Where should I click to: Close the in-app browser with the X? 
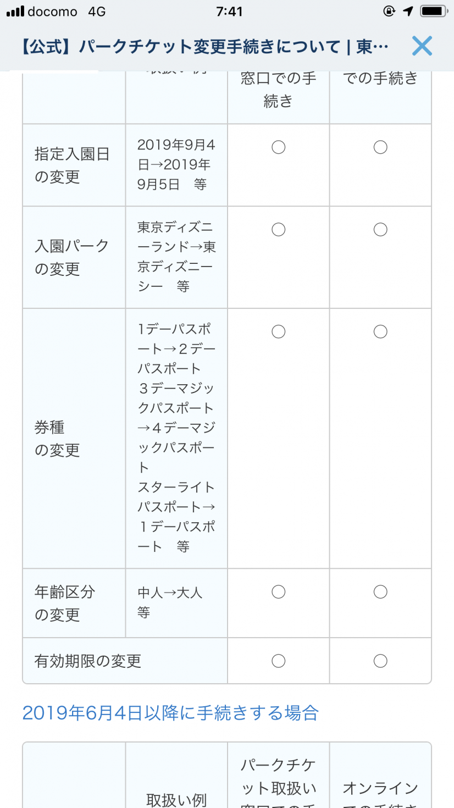tap(422, 46)
